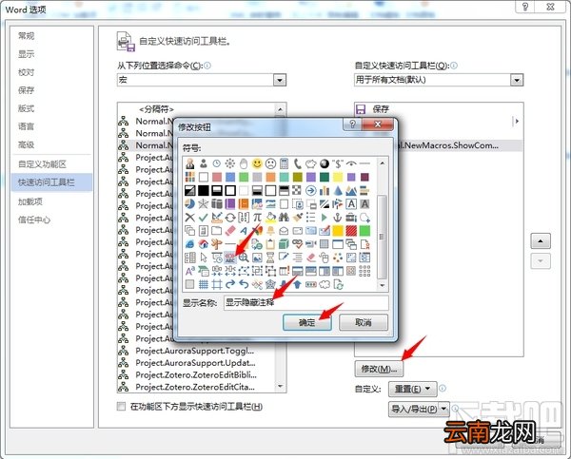Select the undo curved arrow symbol
This screenshot has height=459, width=571.
click(244, 284)
